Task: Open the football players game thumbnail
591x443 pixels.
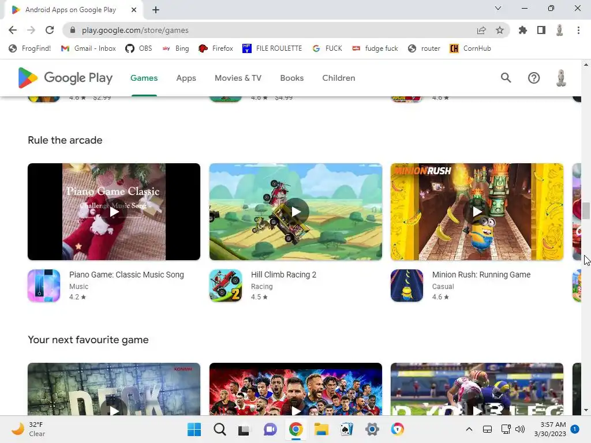Action: (296, 389)
